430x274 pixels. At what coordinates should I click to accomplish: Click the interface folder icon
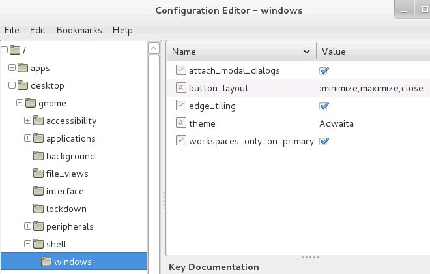(38, 191)
